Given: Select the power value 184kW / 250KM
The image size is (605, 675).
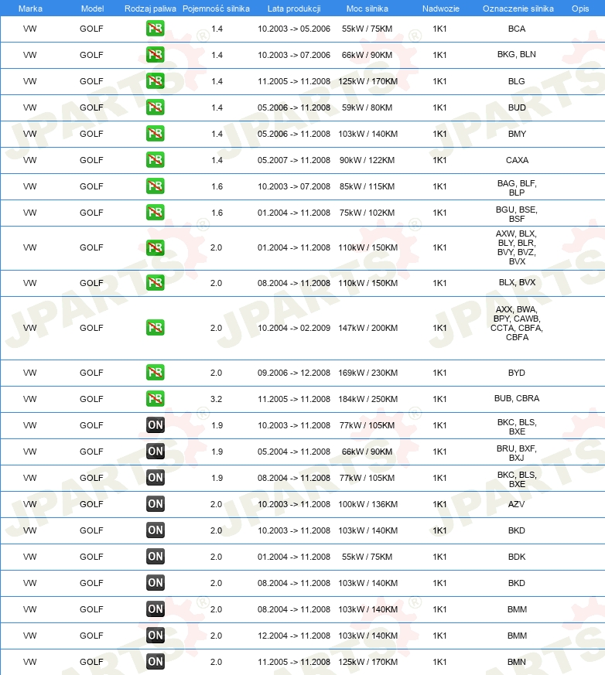Looking at the screenshot, I should point(367,399).
